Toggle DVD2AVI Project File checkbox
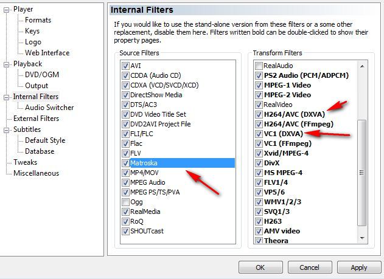384x279 pixels. 125,124
